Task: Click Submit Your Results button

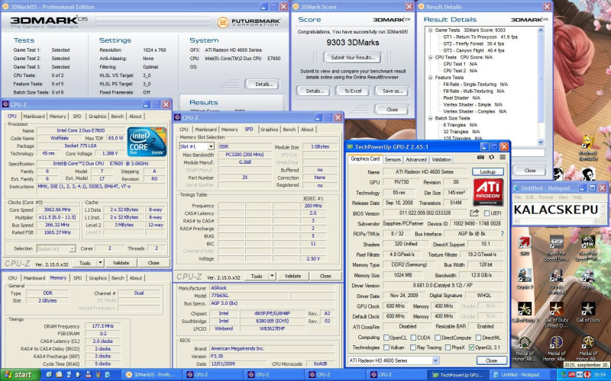Action: click(352, 57)
